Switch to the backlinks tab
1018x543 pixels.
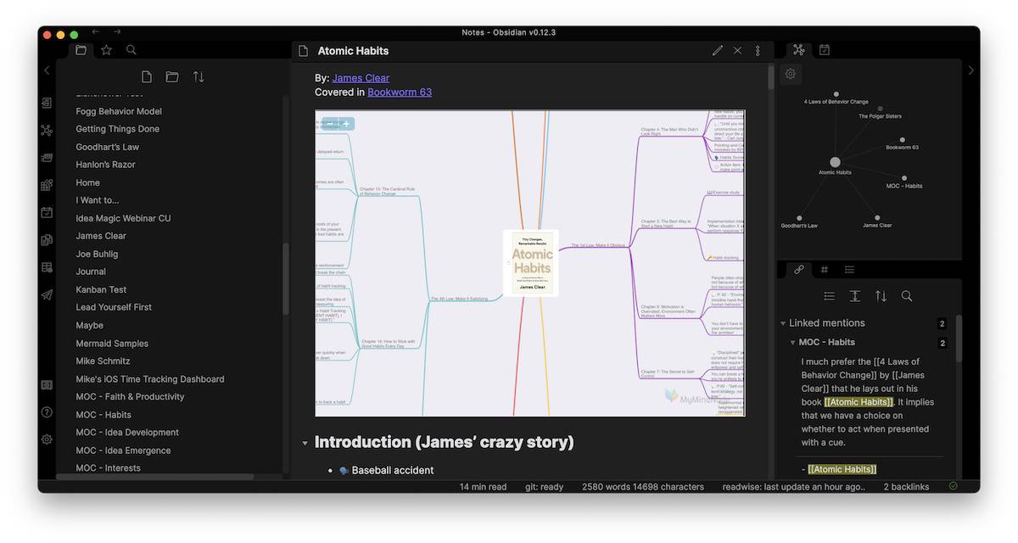798,270
